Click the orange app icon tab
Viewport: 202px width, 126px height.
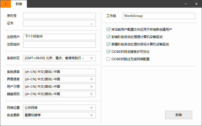pos(6,4)
